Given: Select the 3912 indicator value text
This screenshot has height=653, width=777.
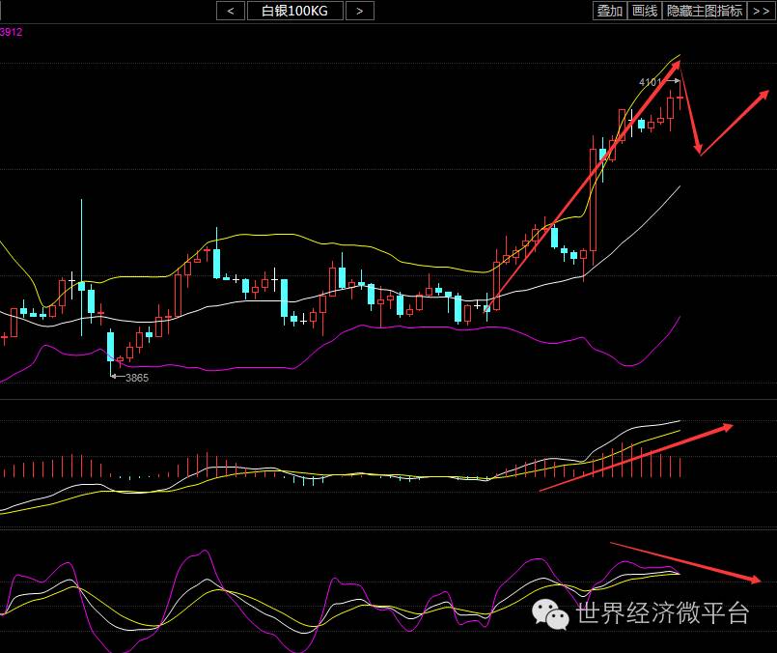Looking at the screenshot, I should (11, 32).
